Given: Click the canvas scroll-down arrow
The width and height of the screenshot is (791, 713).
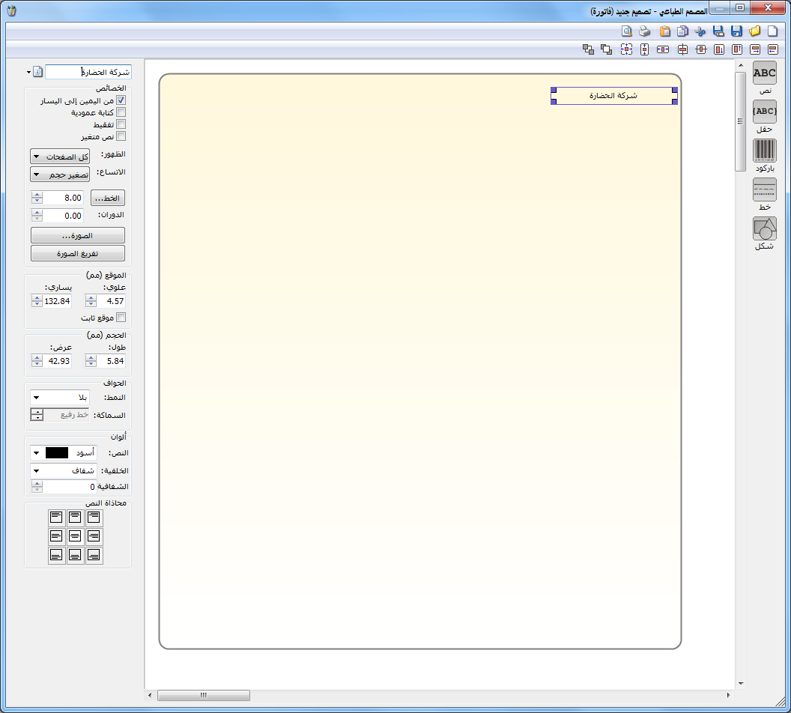Looking at the screenshot, I should coord(741,684).
